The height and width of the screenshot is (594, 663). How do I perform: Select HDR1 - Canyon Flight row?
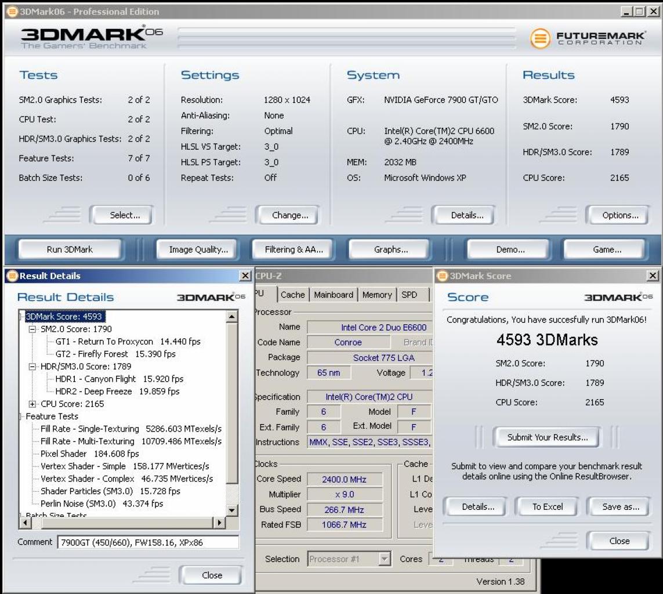click(x=119, y=379)
